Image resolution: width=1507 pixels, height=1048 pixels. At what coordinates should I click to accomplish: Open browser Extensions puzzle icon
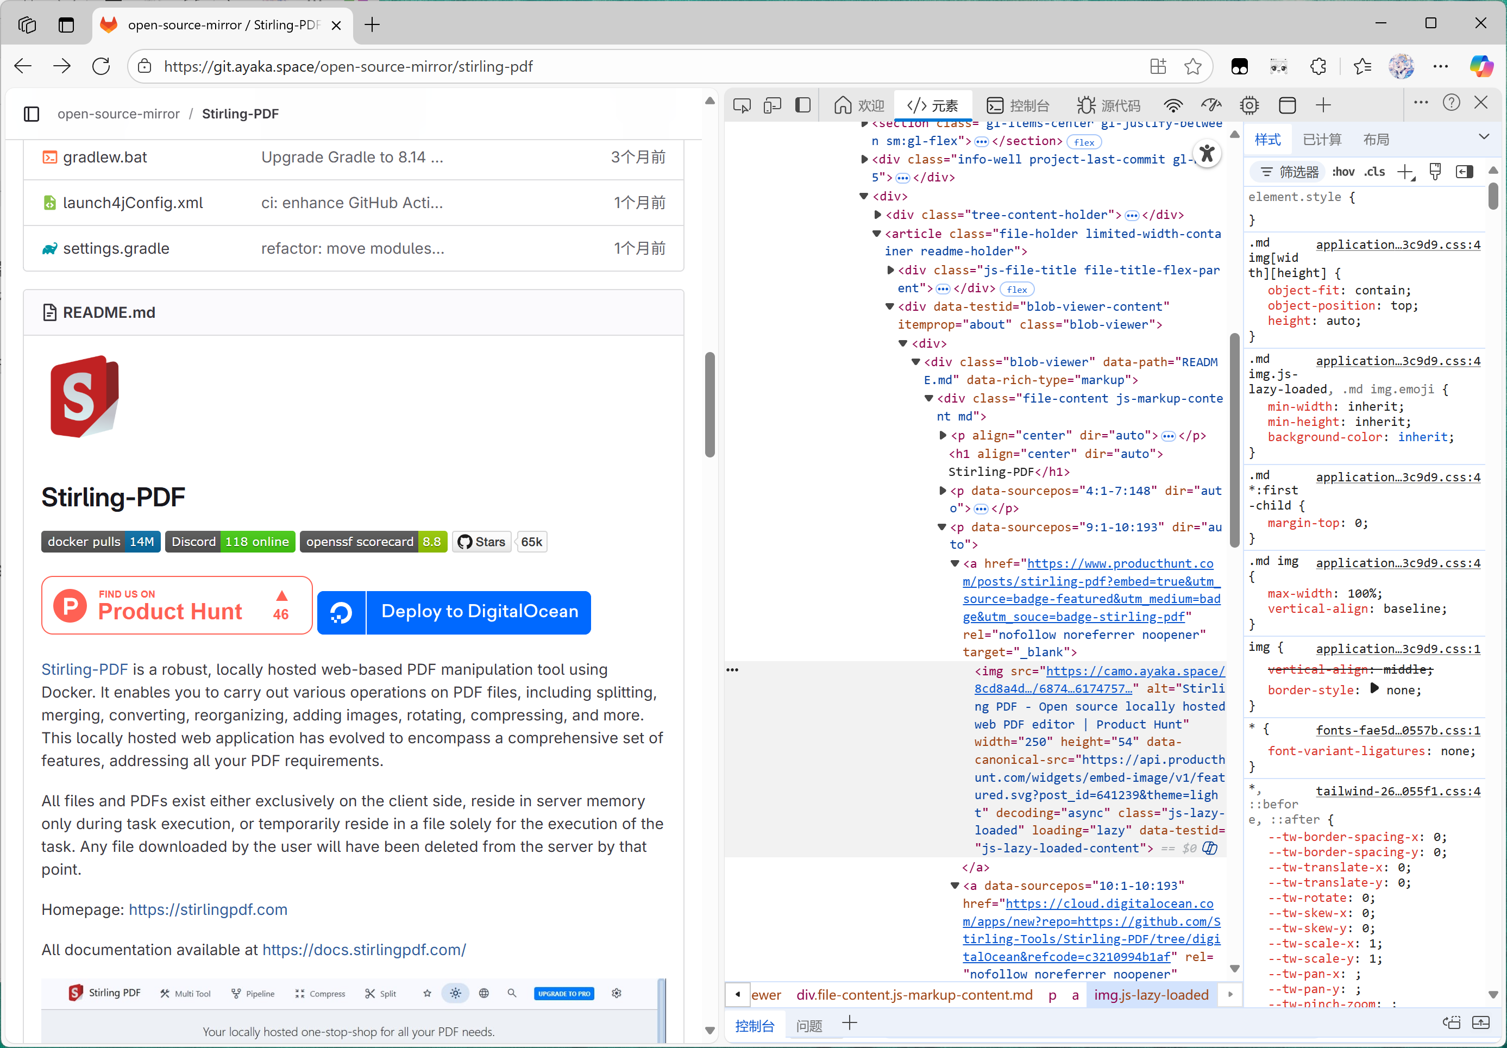coord(1318,66)
